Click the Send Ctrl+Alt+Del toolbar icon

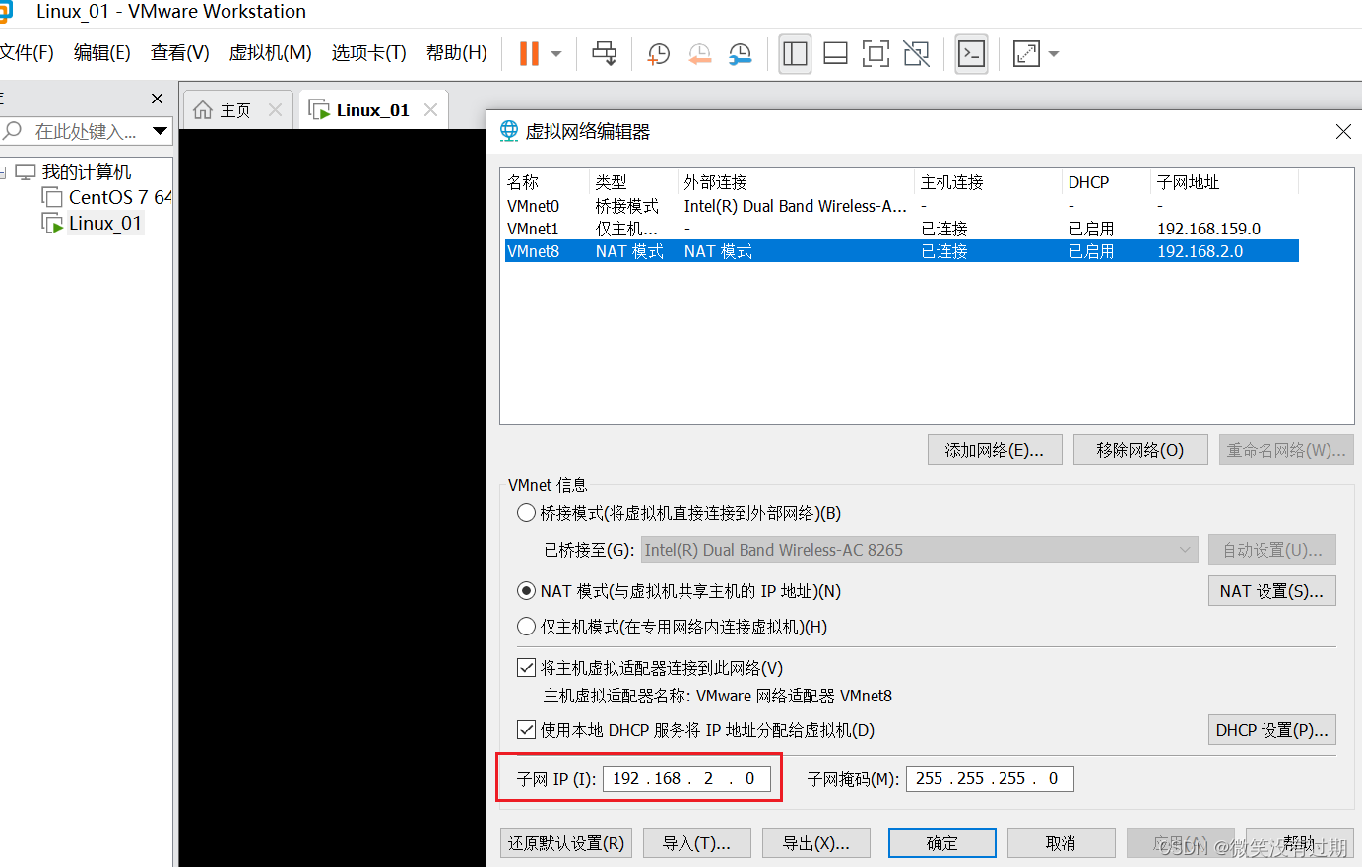point(604,53)
